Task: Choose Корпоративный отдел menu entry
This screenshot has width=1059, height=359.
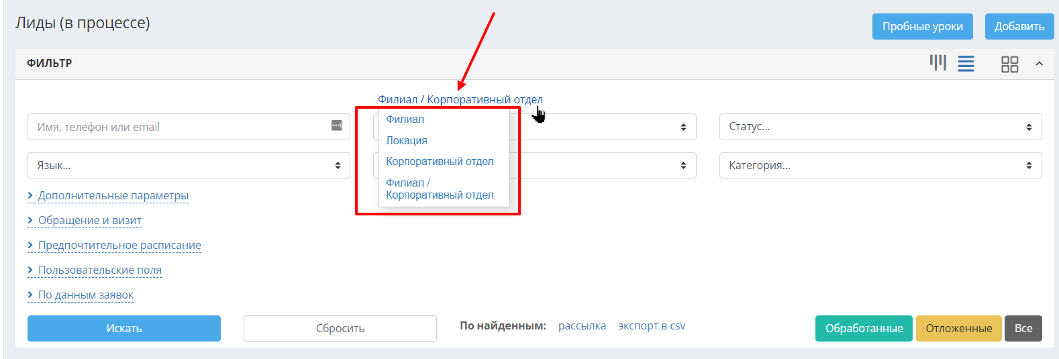Action: tap(440, 161)
